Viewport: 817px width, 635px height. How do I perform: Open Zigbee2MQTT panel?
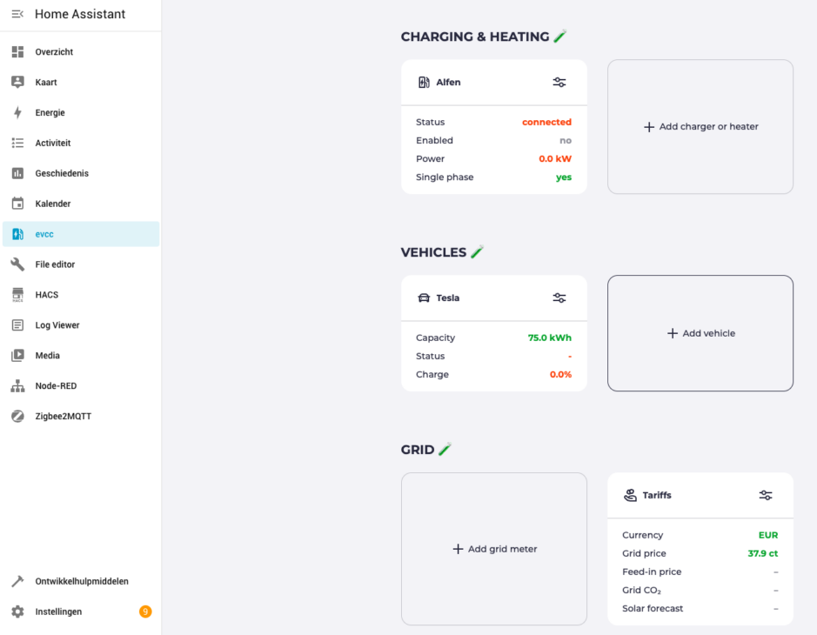pos(63,417)
